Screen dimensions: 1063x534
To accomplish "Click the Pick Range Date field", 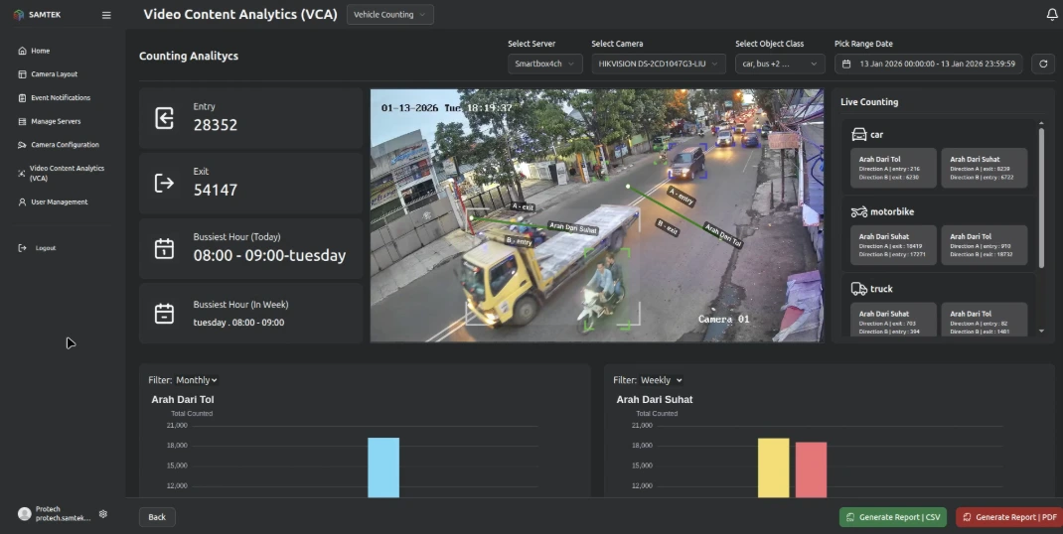I will coord(928,64).
